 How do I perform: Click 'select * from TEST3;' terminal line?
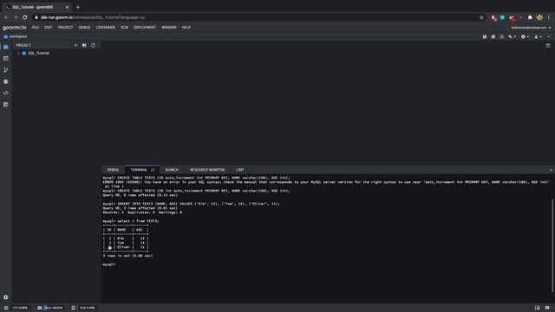point(139,221)
